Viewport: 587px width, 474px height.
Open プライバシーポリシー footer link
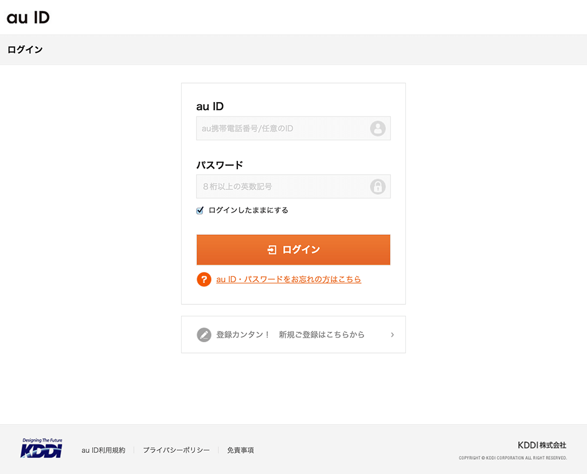[x=177, y=450]
